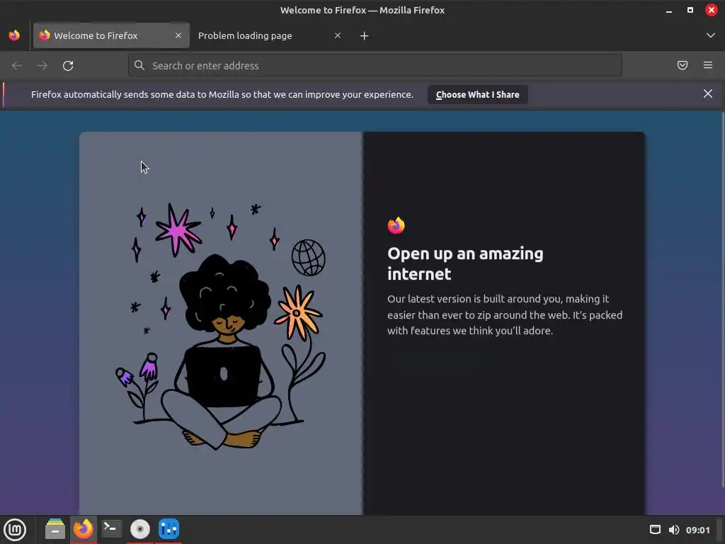Open the Linux Mint start menu

point(15,530)
